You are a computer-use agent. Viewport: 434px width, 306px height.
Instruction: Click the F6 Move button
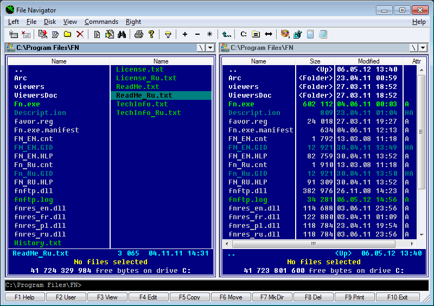tap(231, 297)
